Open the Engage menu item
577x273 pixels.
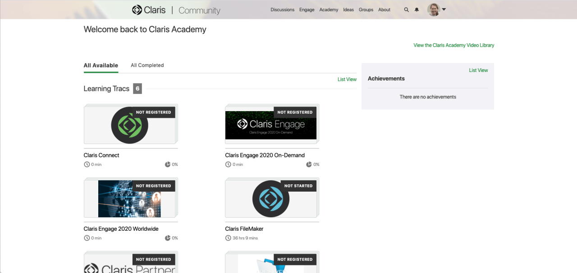[x=307, y=9]
